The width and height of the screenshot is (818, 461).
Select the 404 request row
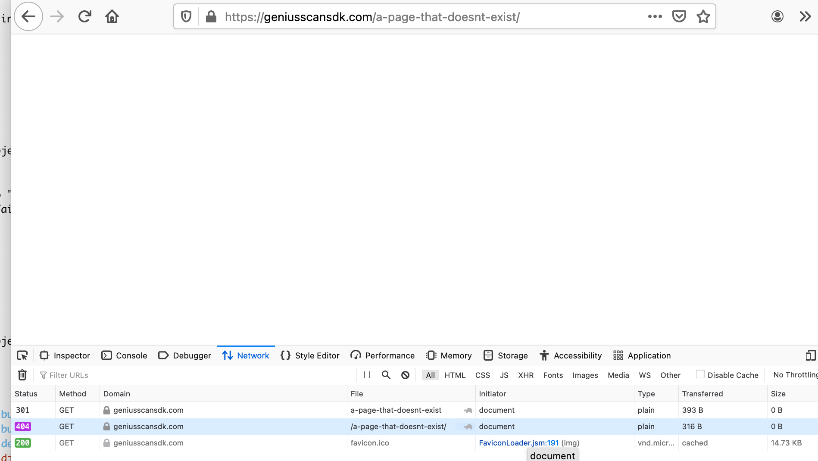click(415, 427)
